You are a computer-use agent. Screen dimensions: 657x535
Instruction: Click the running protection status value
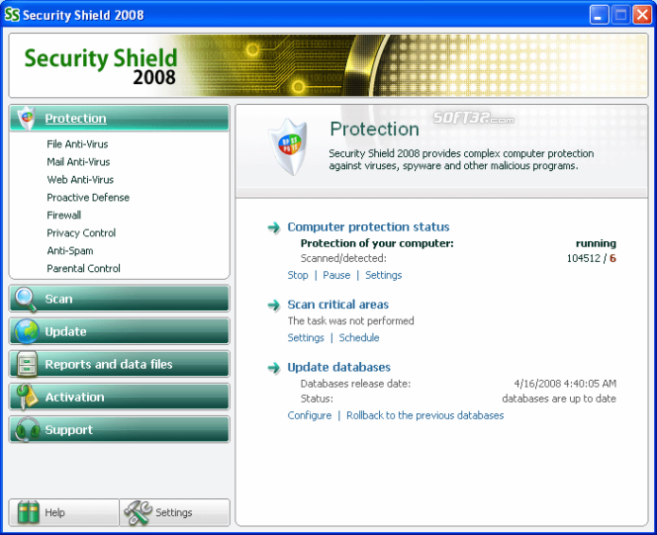click(596, 243)
